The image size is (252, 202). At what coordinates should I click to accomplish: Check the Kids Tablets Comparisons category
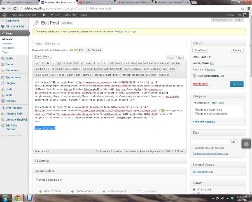pyautogui.click(x=196, y=114)
